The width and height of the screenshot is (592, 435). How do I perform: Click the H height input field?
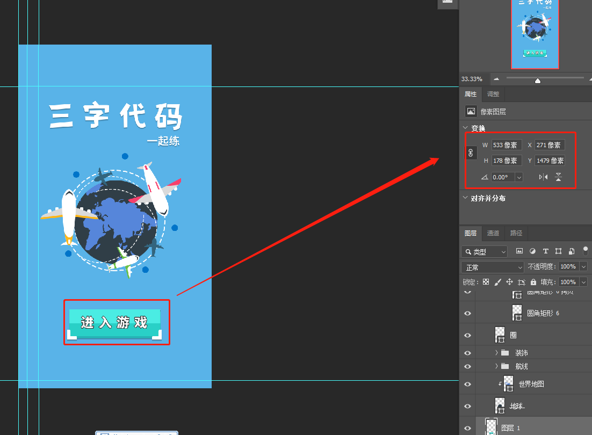pos(507,161)
